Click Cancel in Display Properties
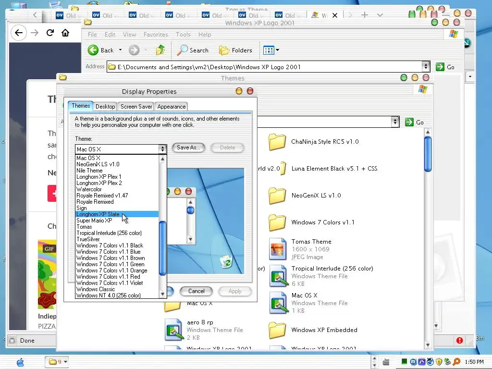The width and height of the screenshot is (492, 369). tap(196, 291)
